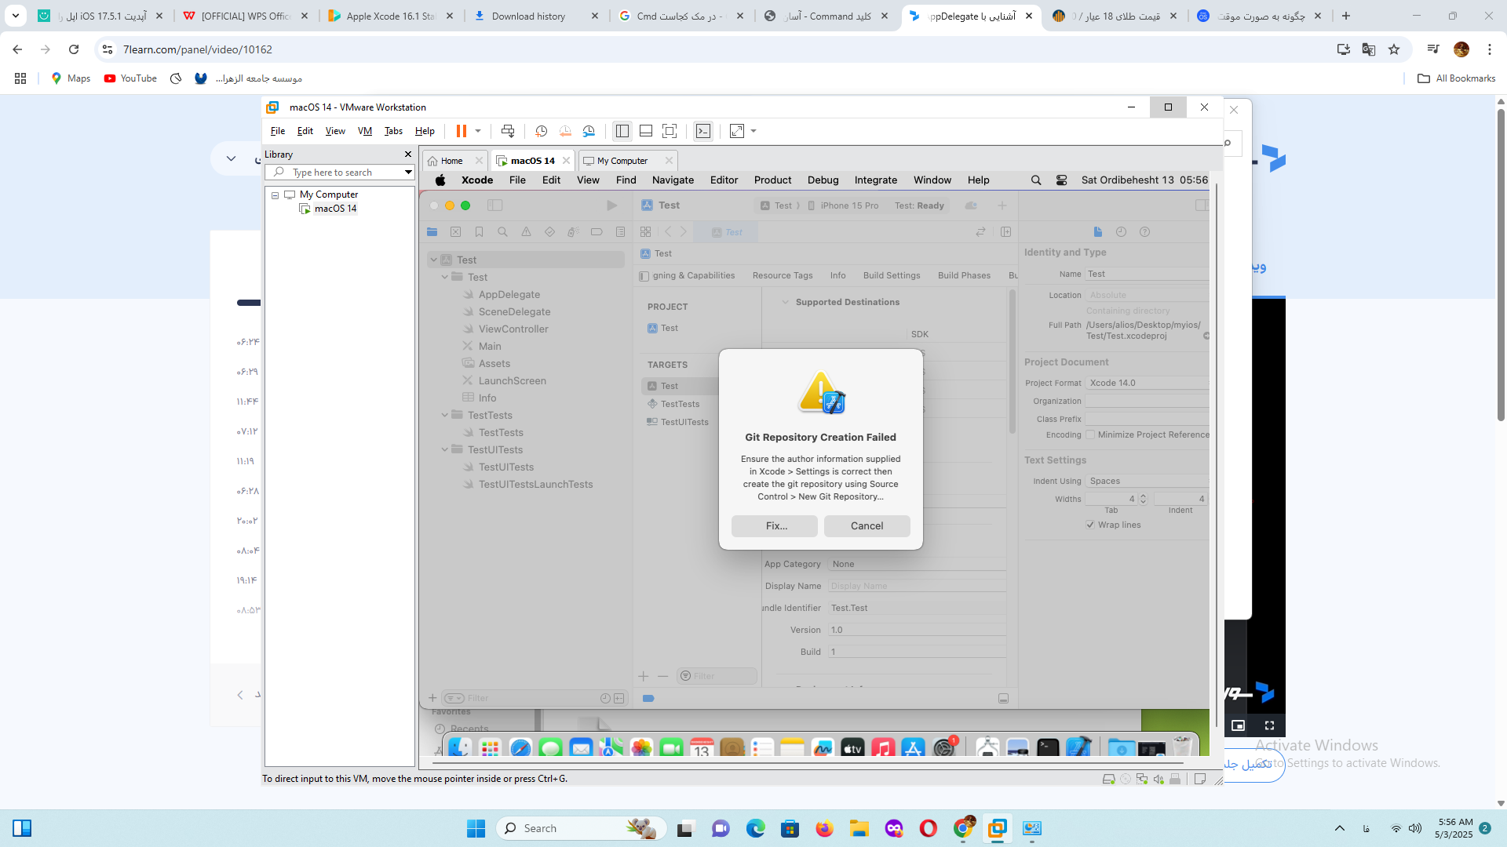The height and width of the screenshot is (847, 1507).
Task: Switch to the VMware My Computer tab
Action: pyautogui.click(x=622, y=161)
